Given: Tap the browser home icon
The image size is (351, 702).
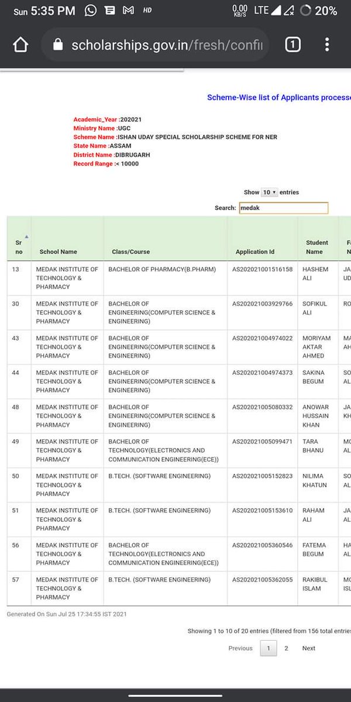Looking at the screenshot, I should point(20,45).
